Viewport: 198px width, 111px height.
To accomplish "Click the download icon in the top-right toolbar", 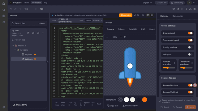I will coord(190,9).
